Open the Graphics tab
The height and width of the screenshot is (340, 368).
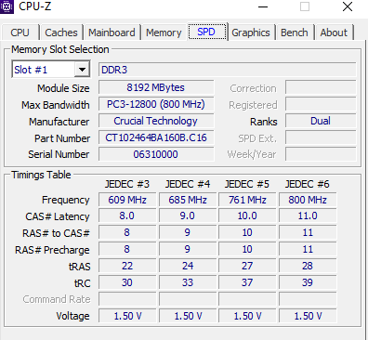251,33
